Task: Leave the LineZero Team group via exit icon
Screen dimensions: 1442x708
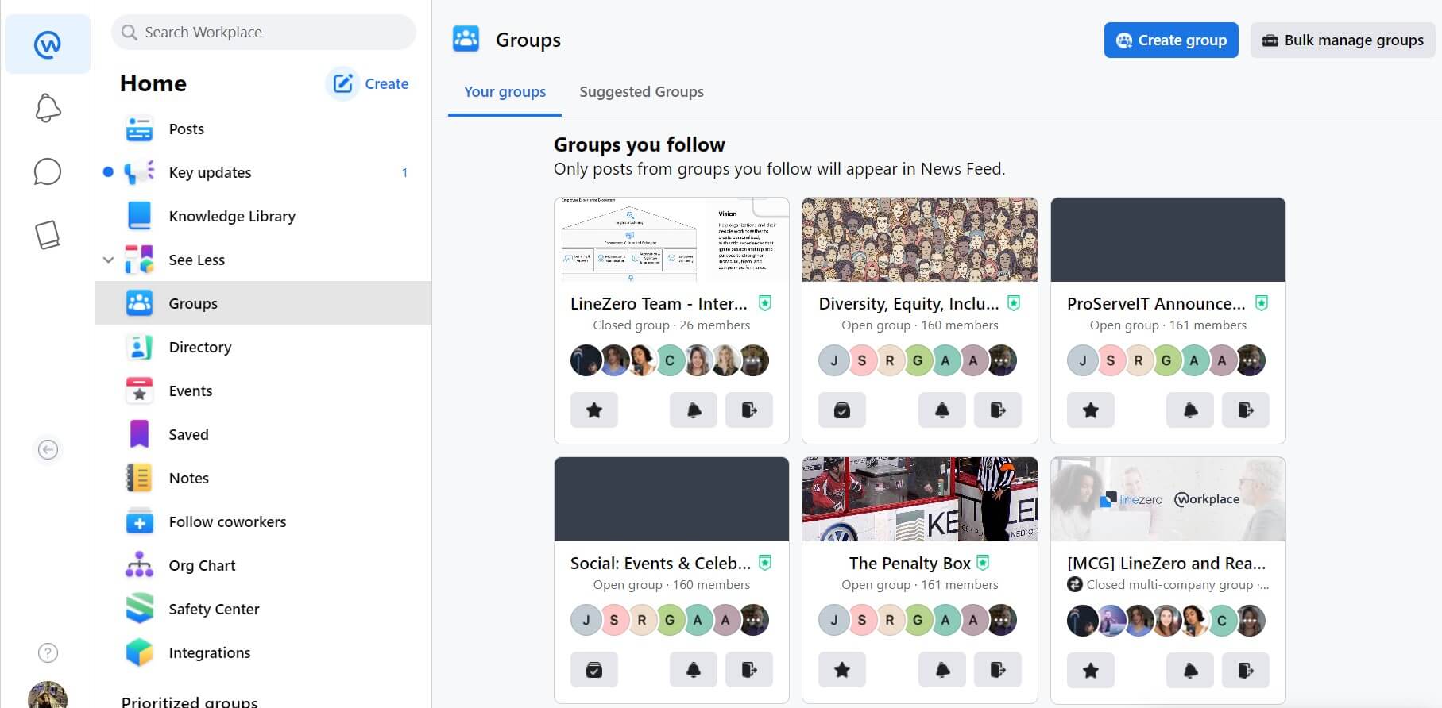Action: click(749, 410)
